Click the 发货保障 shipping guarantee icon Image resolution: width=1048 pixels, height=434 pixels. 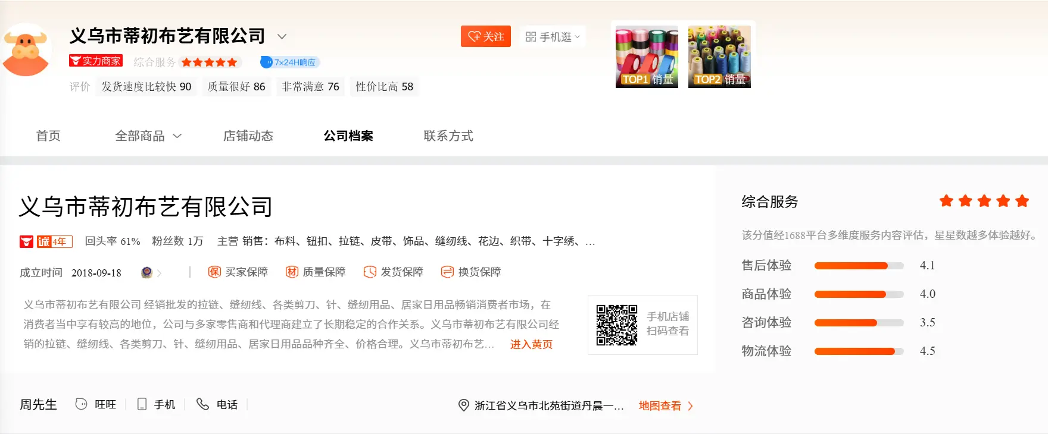[370, 272]
